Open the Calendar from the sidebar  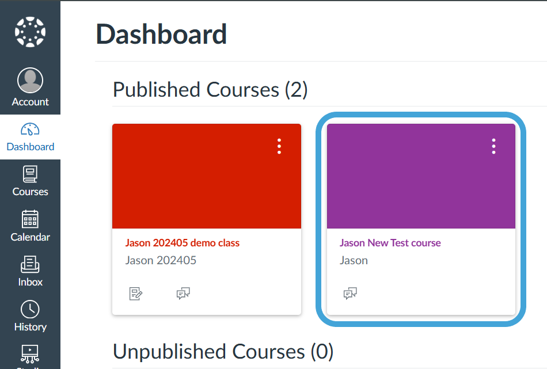(30, 227)
